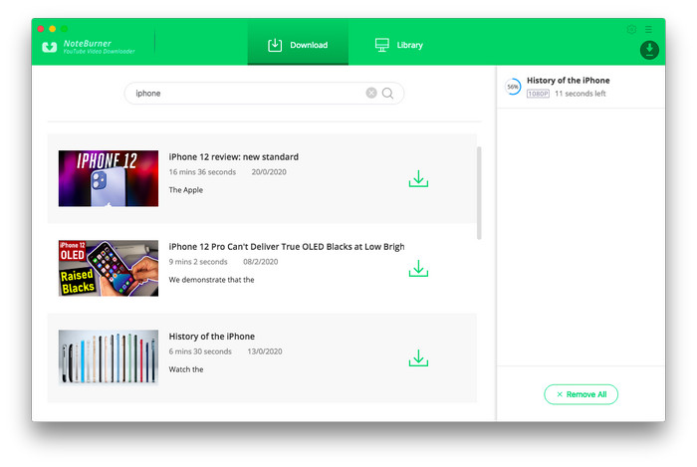
Task: Click the 1080P quality badge
Action: (x=538, y=94)
